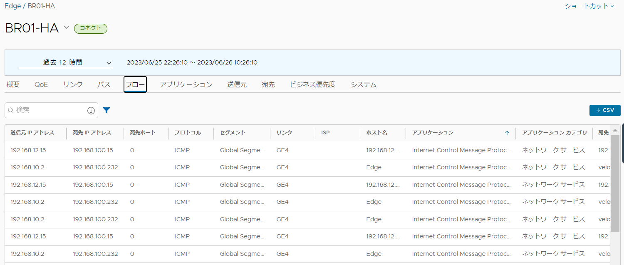624x265 pixels.
Task: Click the コネクト status badge
Action: click(91, 28)
